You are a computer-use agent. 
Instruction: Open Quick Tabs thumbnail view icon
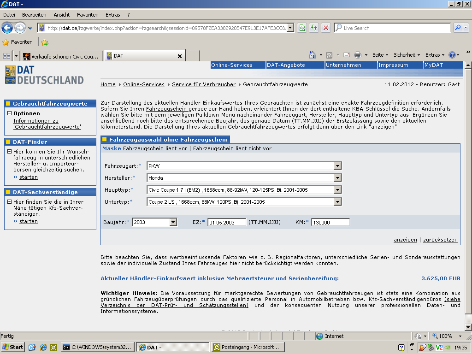coord(6,56)
